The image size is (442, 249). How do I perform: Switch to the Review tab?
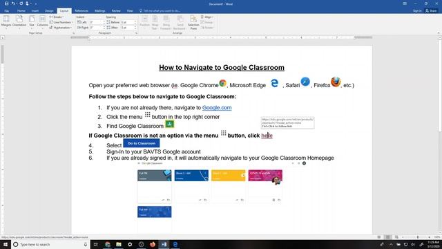click(116, 11)
